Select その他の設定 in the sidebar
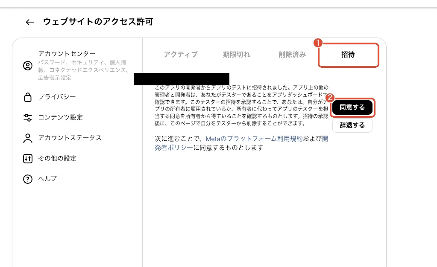The image size is (437, 267). (57, 158)
